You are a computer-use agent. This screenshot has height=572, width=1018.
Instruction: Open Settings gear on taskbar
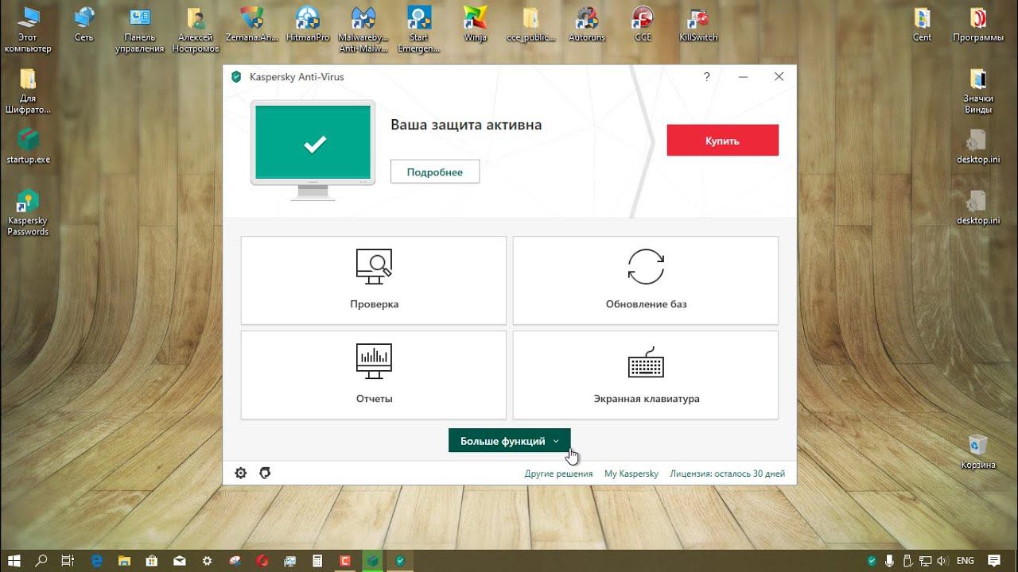208,561
